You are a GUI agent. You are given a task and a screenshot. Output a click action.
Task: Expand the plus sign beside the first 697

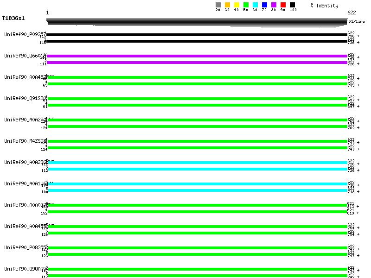click(358, 100)
